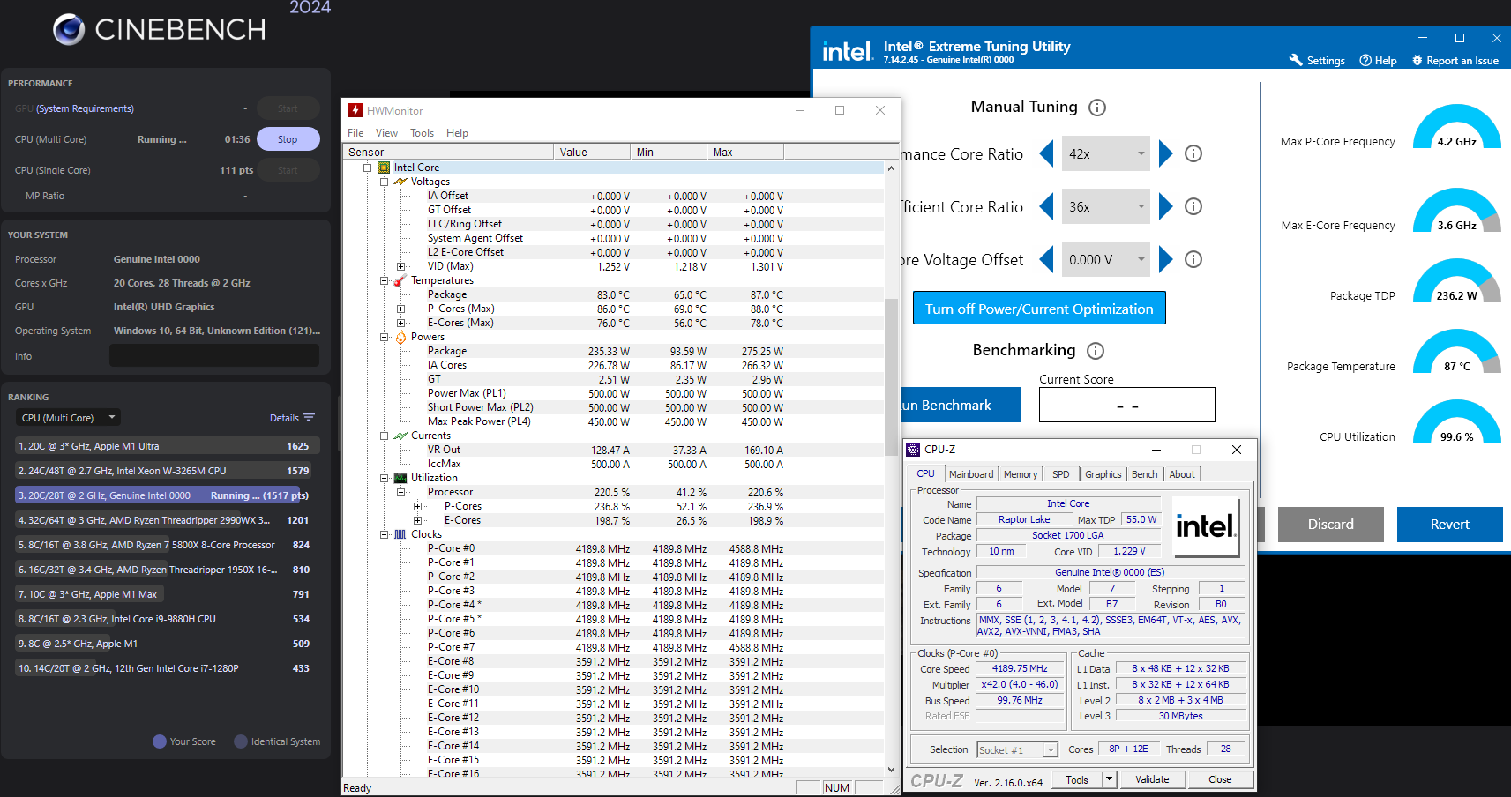Image resolution: width=1511 pixels, height=797 pixels.
Task: Click the Close button in CPU-Z
Action: (x=1220, y=779)
